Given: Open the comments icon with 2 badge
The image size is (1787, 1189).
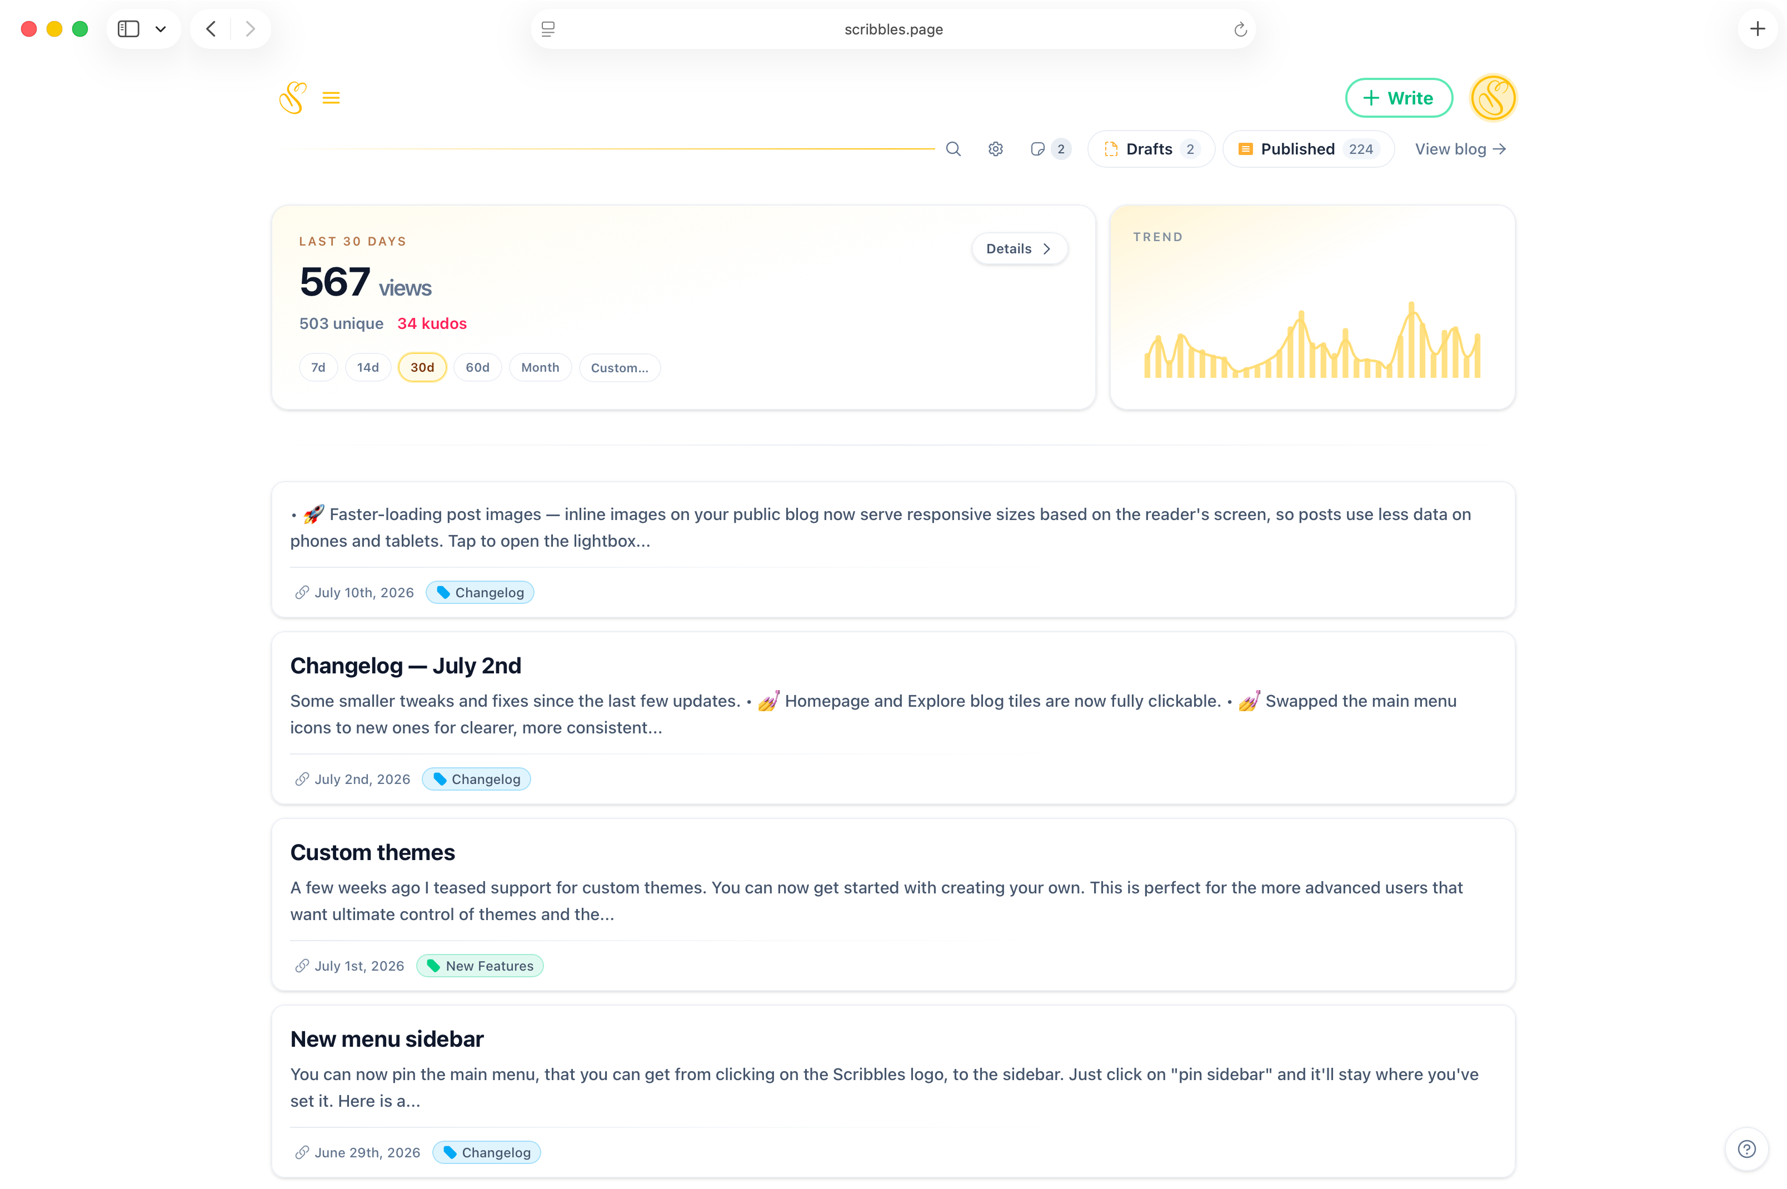Looking at the screenshot, I should (1050, 149).
